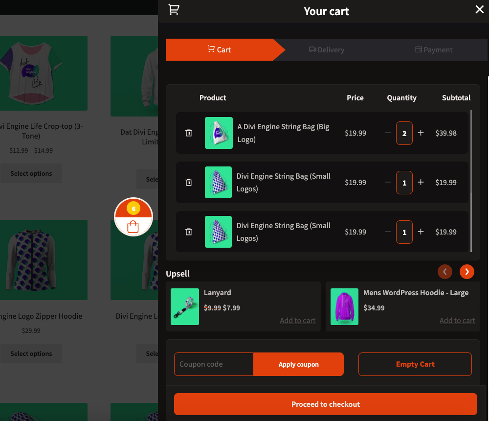Click the Lanyard sale price $7.99
Viewport: 489px width, 421px height.
pyautogui.click(x=231, y=308)
